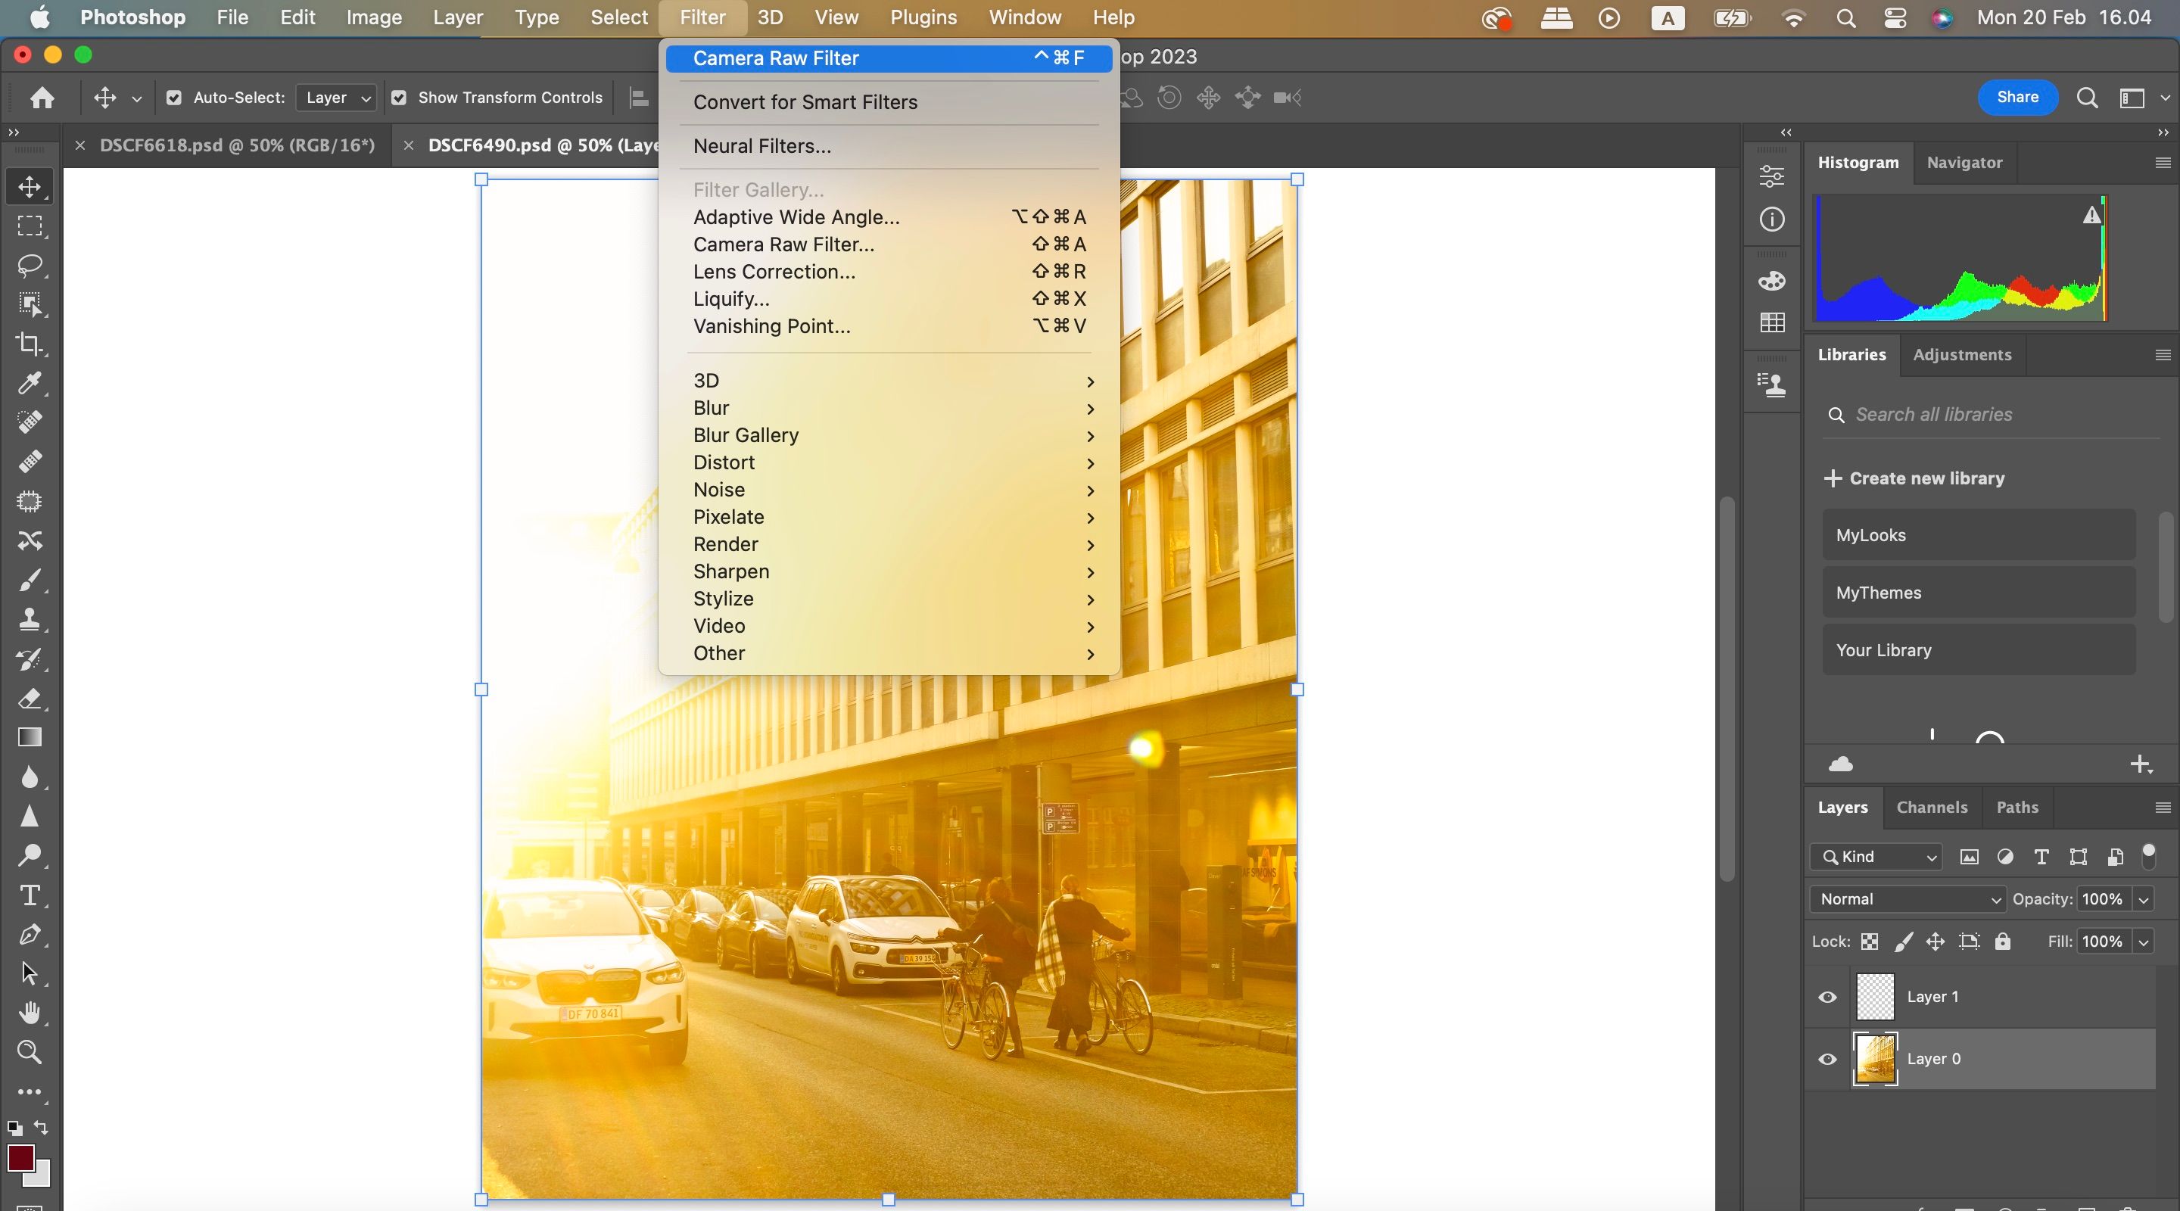Select the Type tool
The width and height of the screenshot is (2180, 1211).
[x=30, y=895]
